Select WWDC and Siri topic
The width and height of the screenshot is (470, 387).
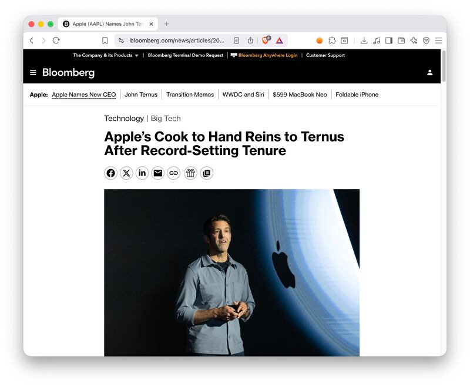243,95
